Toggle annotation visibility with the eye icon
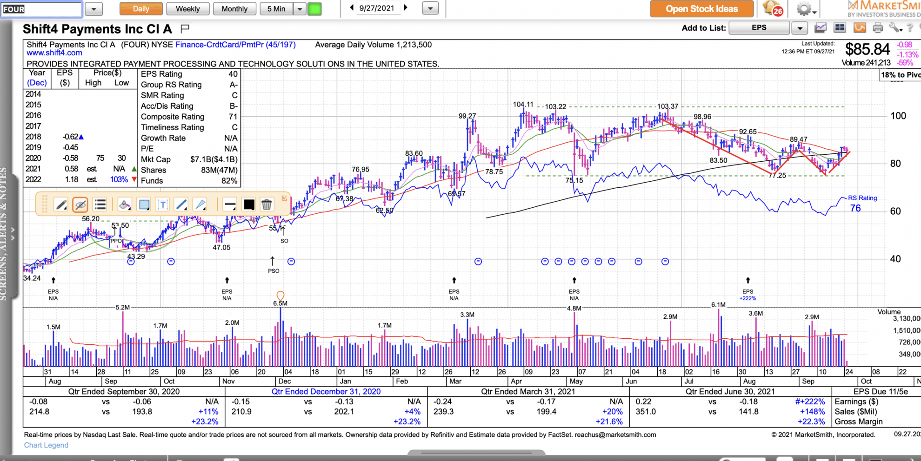The height and width of the screenshot is (461, 921). (80, 204)
